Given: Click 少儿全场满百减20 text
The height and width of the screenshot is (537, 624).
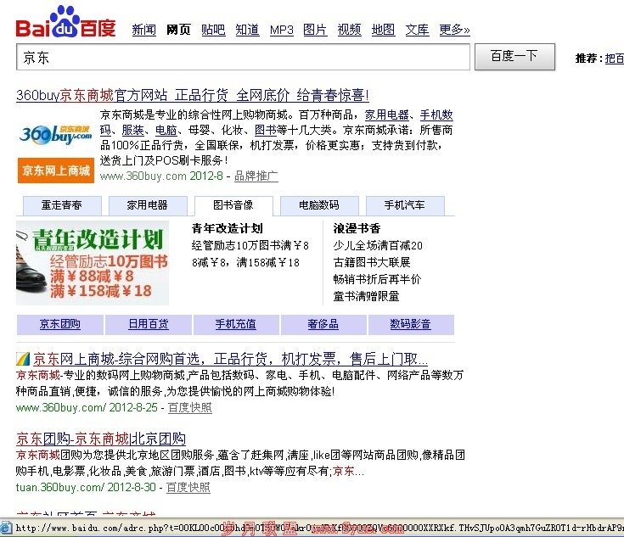Looking at the screenshot, I should coord(378,246).
